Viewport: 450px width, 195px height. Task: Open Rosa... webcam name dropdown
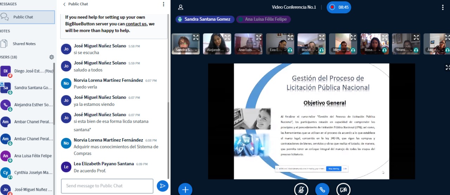[371, 50]
